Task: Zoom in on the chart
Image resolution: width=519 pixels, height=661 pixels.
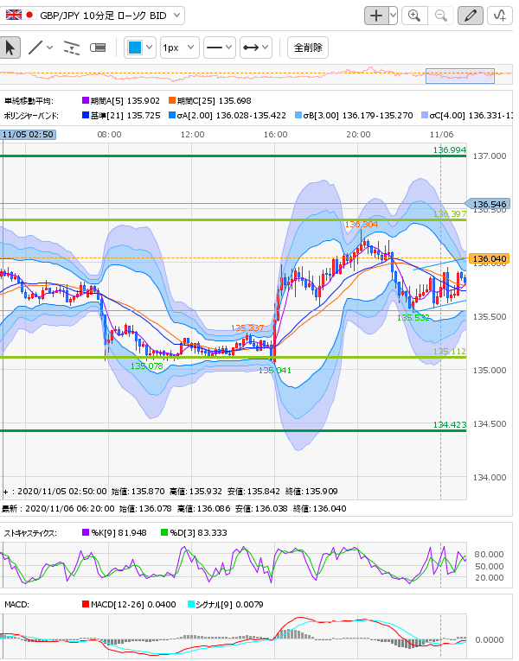Action: tap(414, 16)
